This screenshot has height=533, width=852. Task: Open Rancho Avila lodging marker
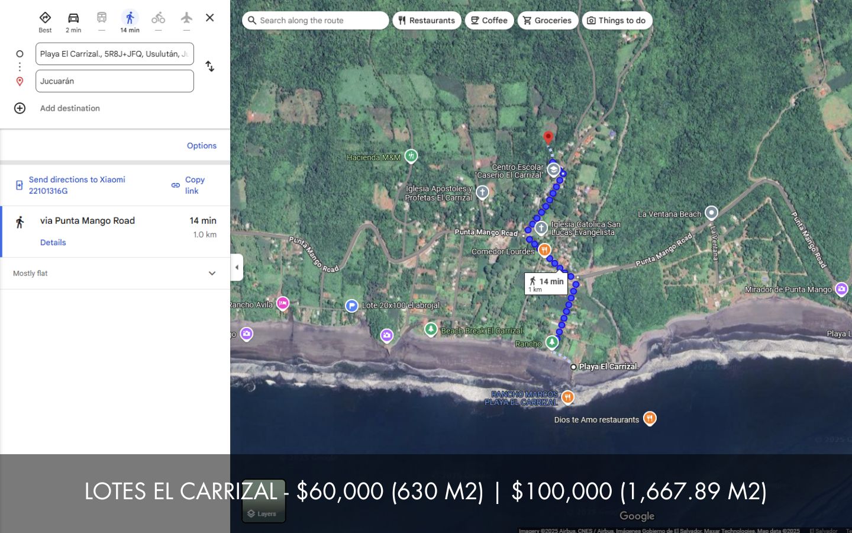tap(283, 304)
